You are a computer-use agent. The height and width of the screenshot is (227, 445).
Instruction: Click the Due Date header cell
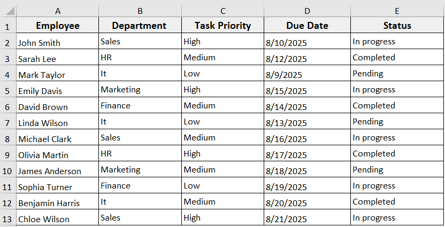point(307,26)
